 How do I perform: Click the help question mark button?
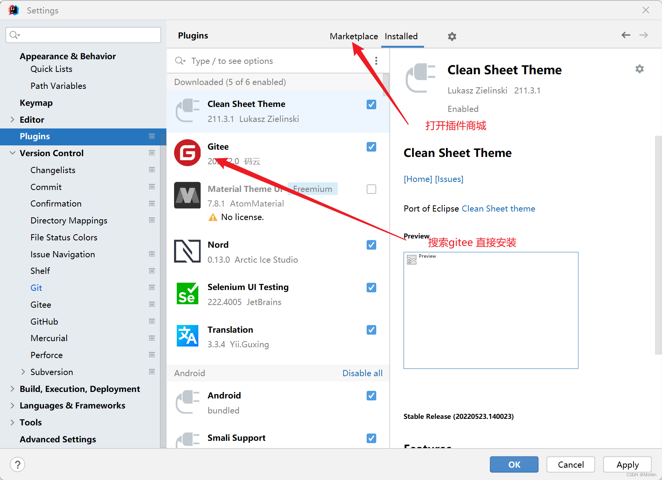(17, 464)
